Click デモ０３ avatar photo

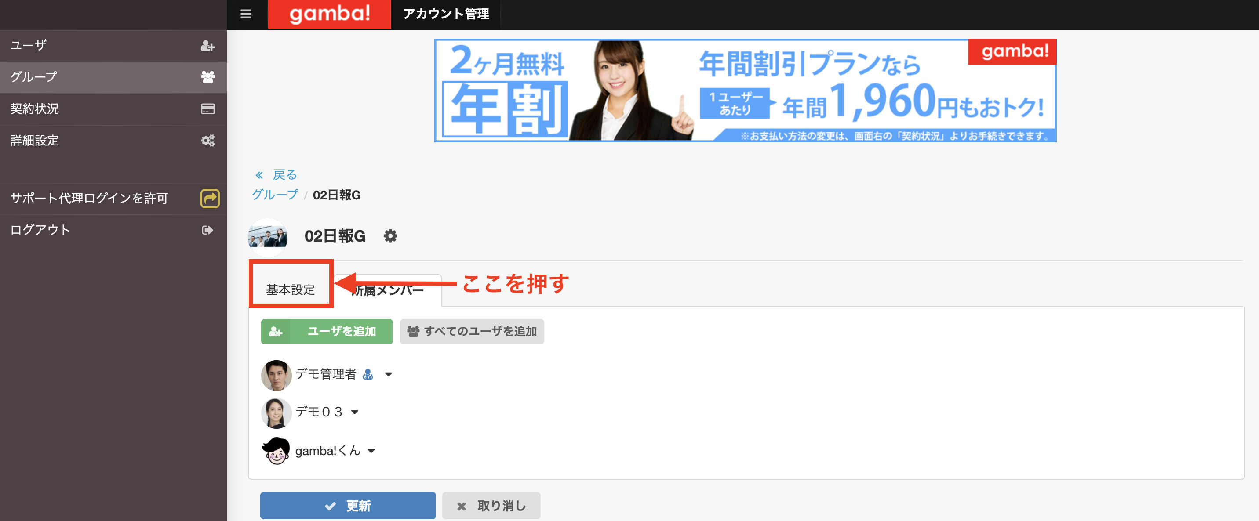click(276, 413)
